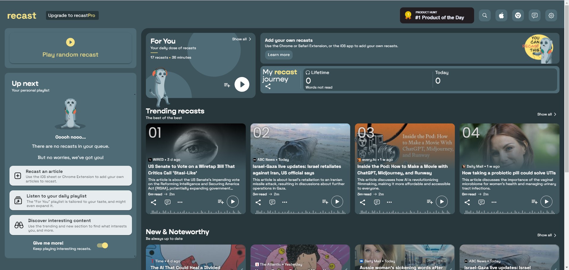Seek in Inside the Pod recast waveform

405,212
